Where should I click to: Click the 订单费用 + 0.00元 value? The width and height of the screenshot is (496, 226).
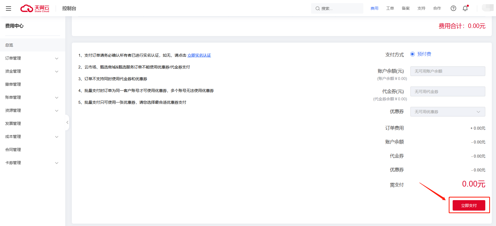478,128
